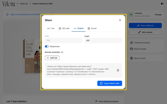
Task: Click the flipbook cover thumbnail
Action: click(x=32, y=56)
